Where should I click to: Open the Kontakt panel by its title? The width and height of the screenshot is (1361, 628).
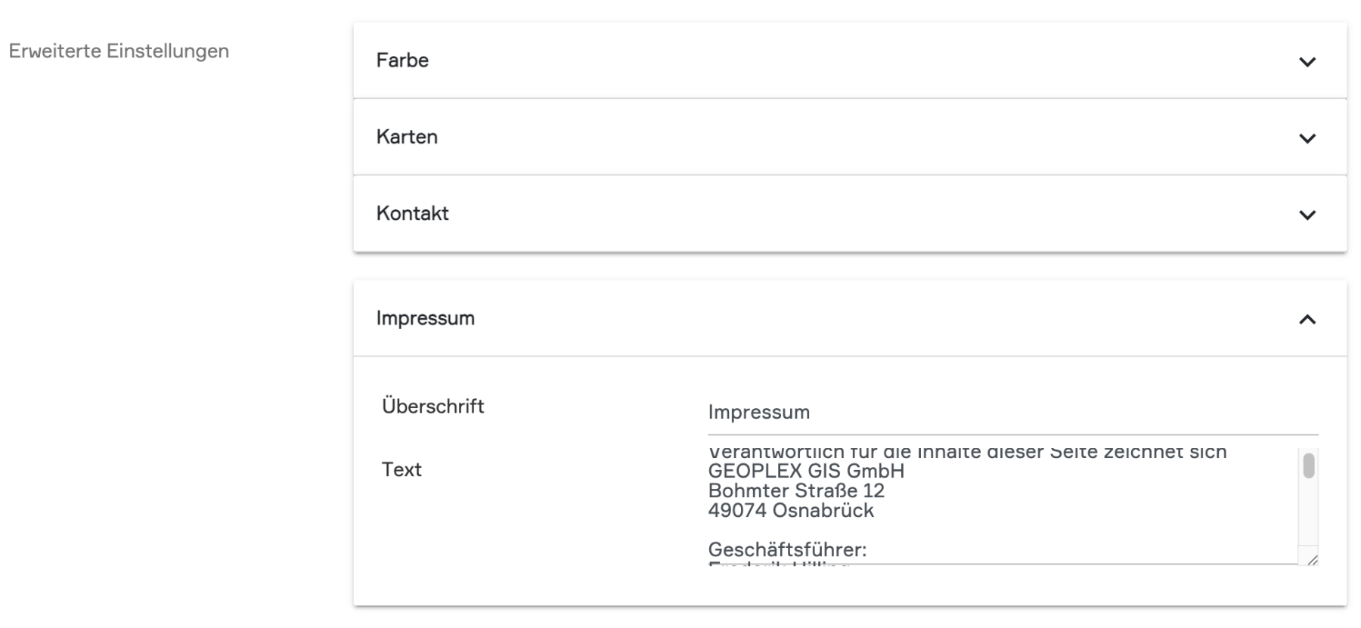point(412,214)
